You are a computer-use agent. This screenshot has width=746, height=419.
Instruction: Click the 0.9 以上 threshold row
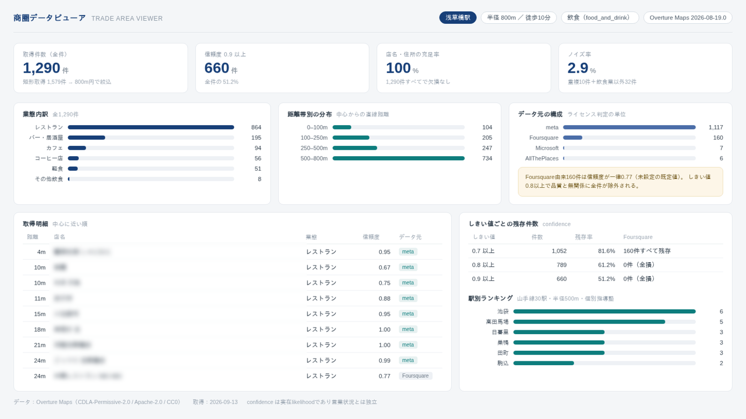click(x=596, y=279)
